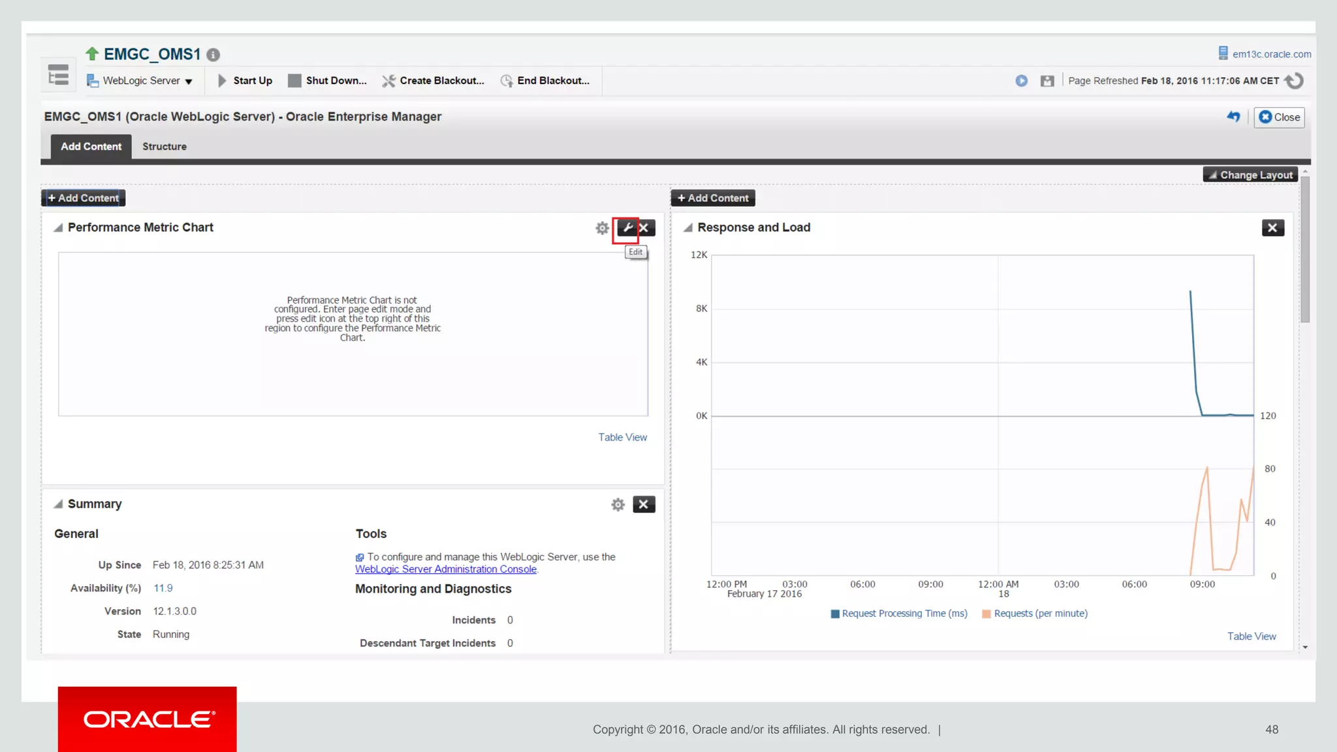This screenshot has height=752, width=1337.
Task: Collapse the Summary region
Action: tap(58, 504)
